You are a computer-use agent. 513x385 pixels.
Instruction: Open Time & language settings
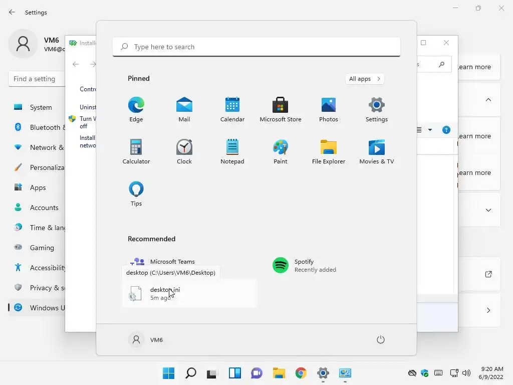click(37, 228)
